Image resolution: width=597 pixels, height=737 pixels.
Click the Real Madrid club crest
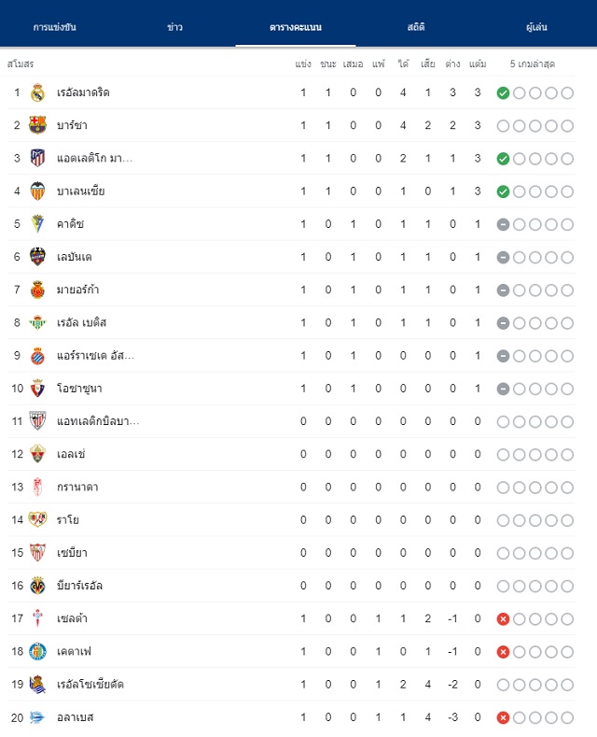[37, 92]
